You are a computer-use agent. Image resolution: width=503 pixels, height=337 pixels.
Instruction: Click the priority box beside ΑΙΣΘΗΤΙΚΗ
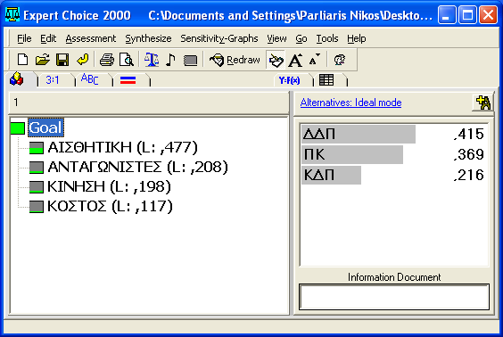pyautogui.click(x=37, y=148)
